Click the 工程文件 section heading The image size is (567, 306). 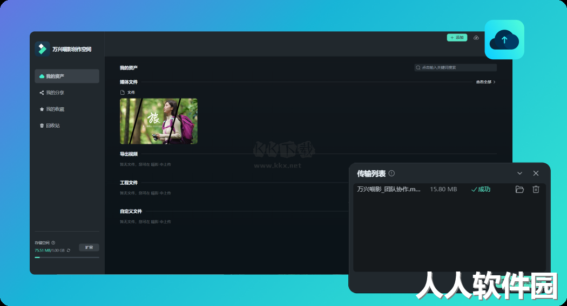129,183
